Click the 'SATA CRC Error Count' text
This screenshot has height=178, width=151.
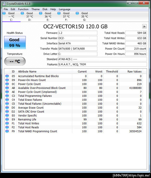31,112
